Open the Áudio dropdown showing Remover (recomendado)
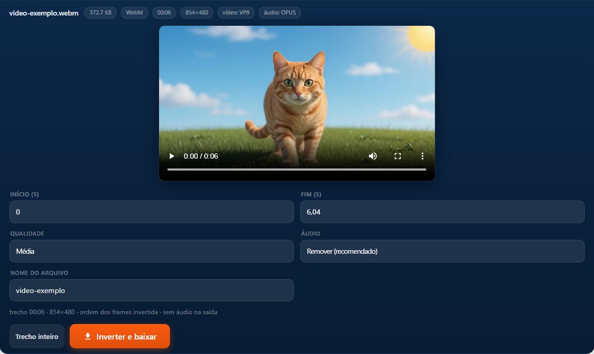Image resolution: width=594 pixels, height=354 pixels. pos(442,251)
